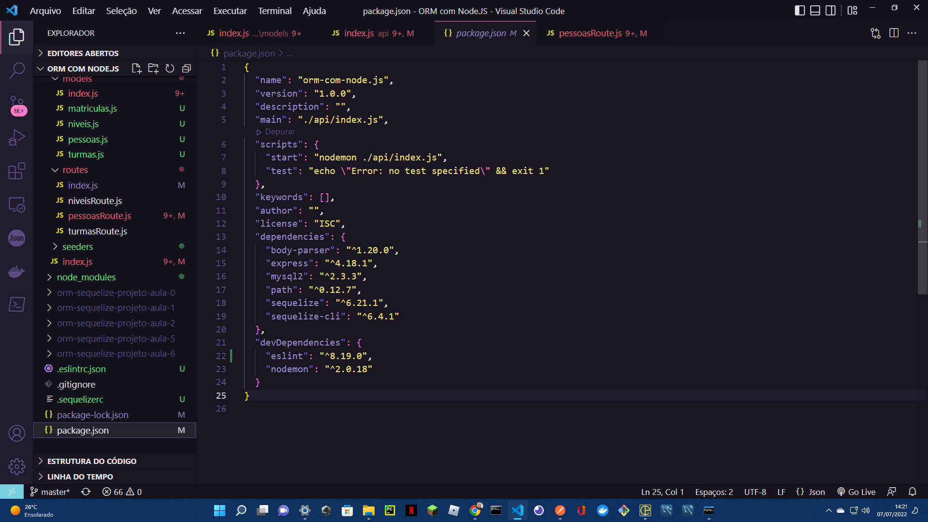Open the Json extension view
Viewport: 928px width, 522px height.
[x=16, y=238]
